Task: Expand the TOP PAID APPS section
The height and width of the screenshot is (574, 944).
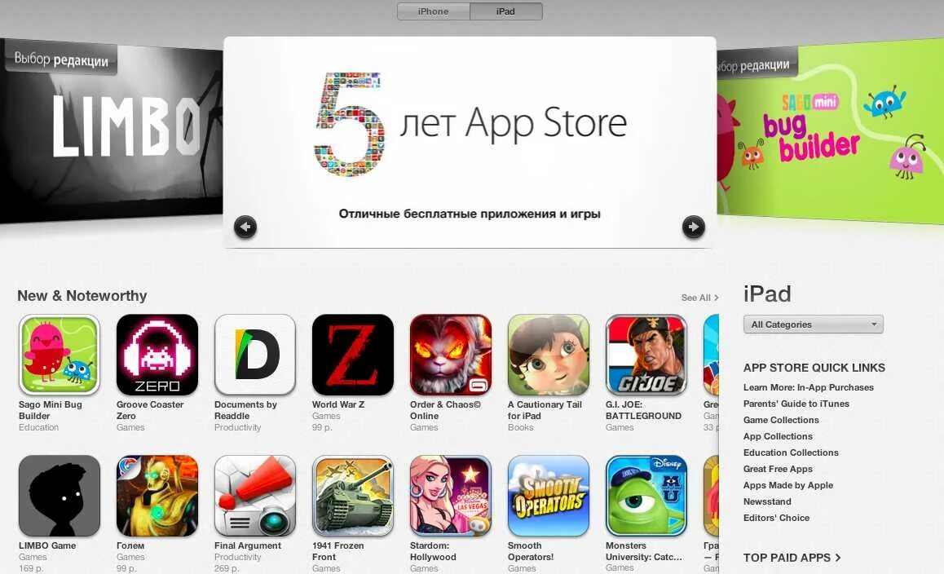Action: 792,558
